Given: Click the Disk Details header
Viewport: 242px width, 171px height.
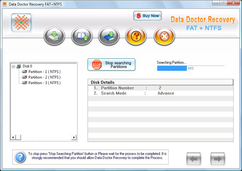Looking at the screenshot, I should pos(161,82).
